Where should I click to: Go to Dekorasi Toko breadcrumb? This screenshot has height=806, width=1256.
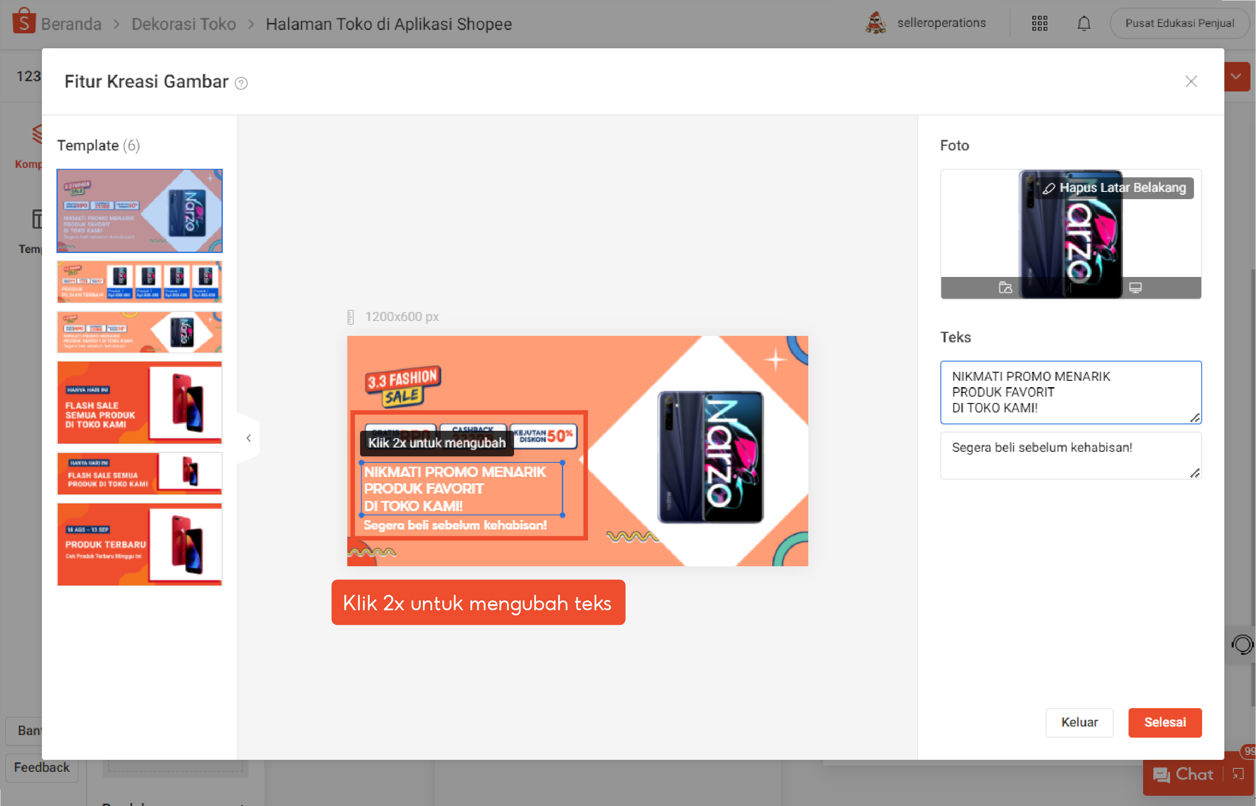pos(183,24)
